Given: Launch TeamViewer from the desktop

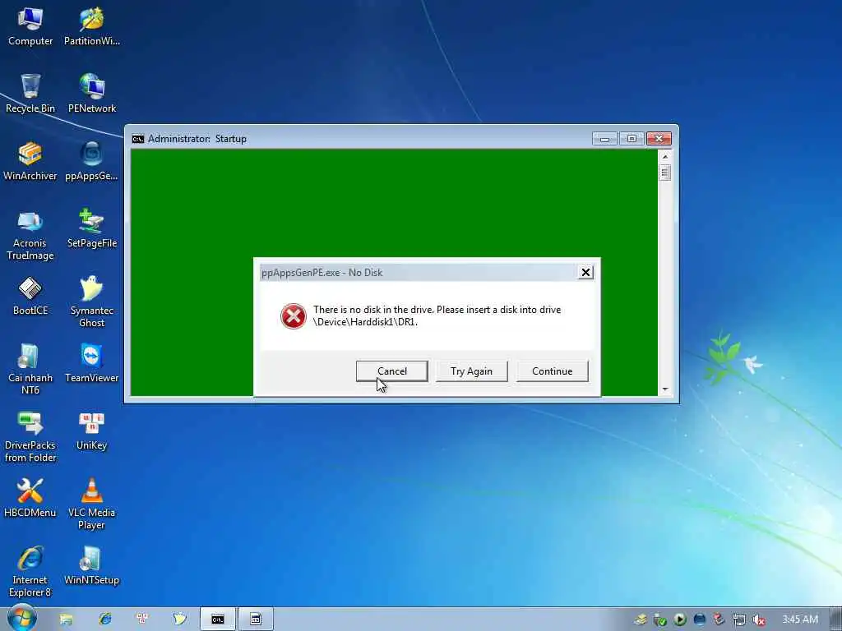Looking at the screenshot, I should coord(92,364).
